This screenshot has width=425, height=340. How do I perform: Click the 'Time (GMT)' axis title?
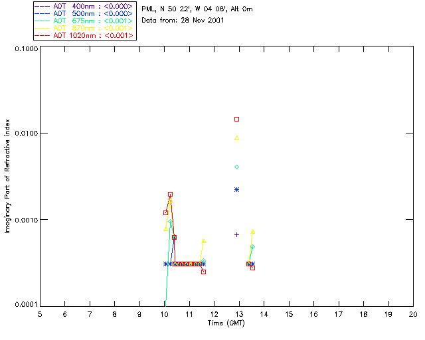(x=226, y=323)
